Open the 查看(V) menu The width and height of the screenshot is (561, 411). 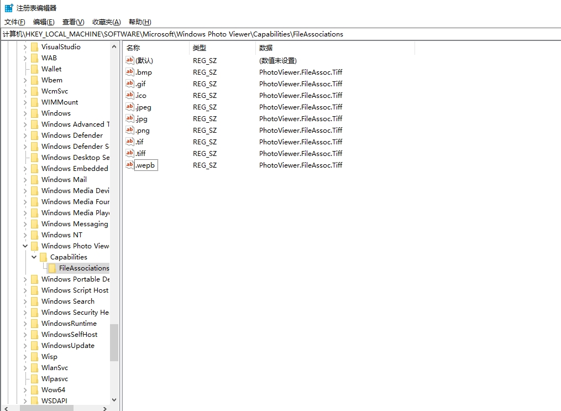[73, 22]
